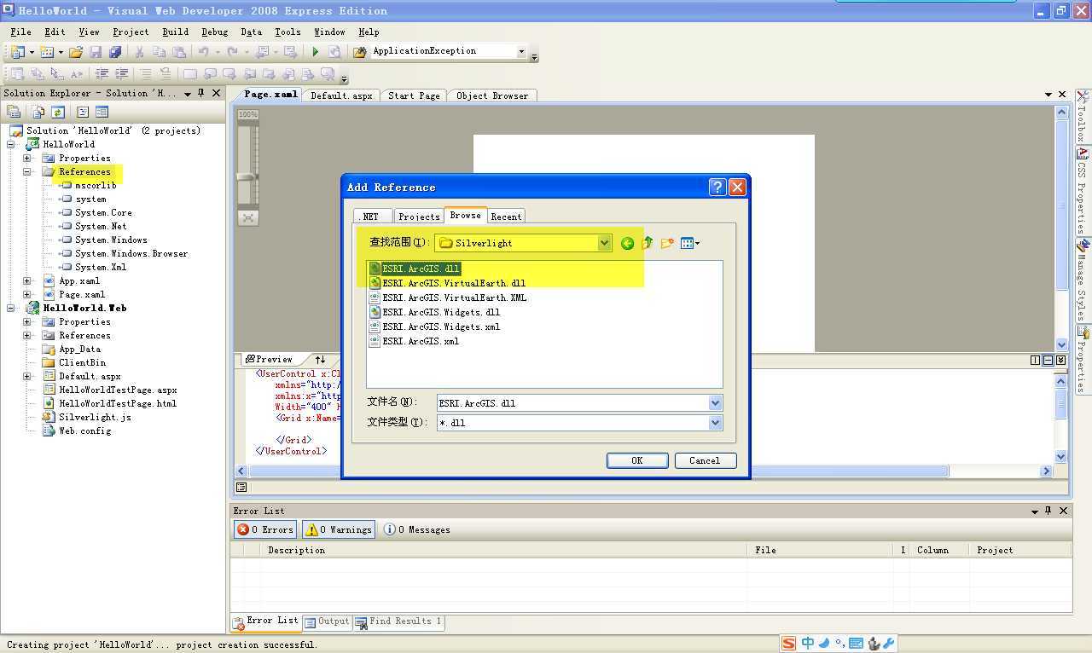This screenshot has height=653, width=1092.
Task: Click the Properties icon in Solution Explorer toolbar
Action: coord(14,112)
